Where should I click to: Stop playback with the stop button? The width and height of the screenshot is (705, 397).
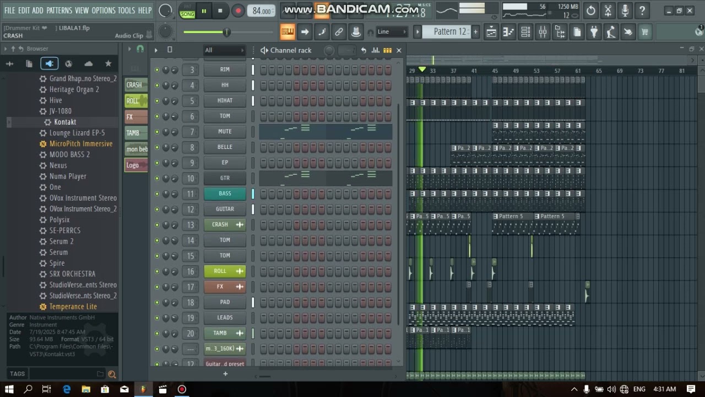pos(220,10)
